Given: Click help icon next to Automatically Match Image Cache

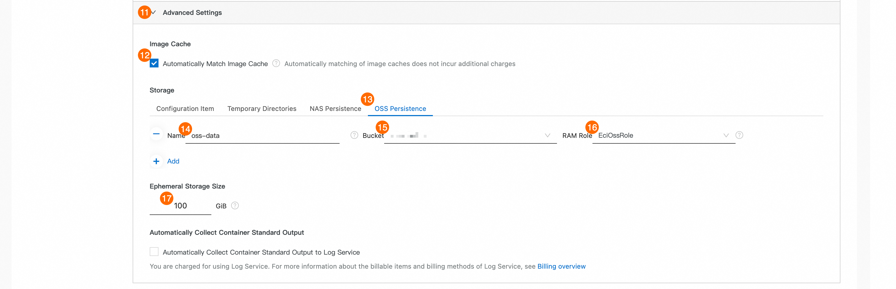Looking at the screenshot, I should pyautogui.click(x=276, y=63).
